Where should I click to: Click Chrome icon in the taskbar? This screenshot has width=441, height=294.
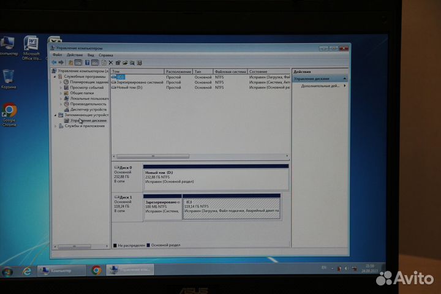pos(96,270)
